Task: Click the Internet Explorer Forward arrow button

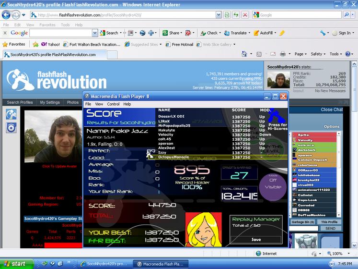Action: point(16,15)
